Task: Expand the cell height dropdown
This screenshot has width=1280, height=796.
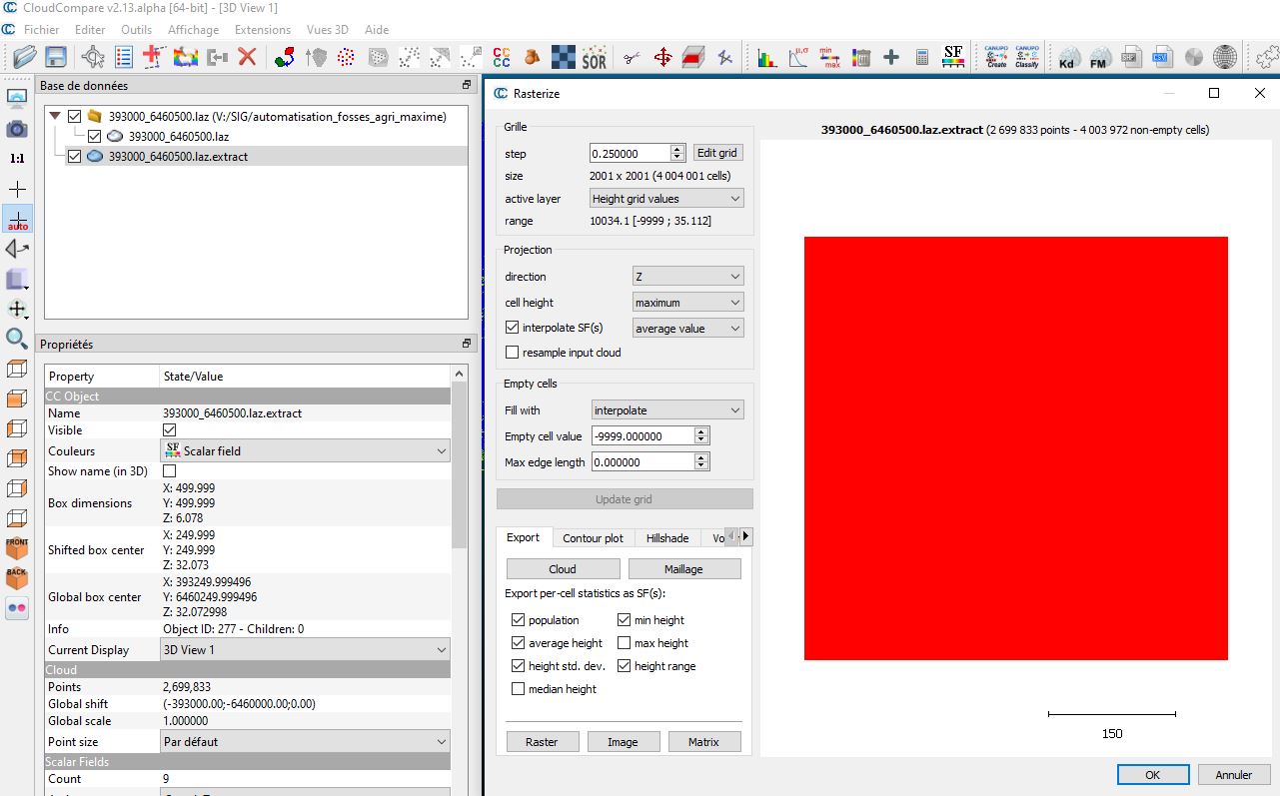Action: tap(687, 303)
